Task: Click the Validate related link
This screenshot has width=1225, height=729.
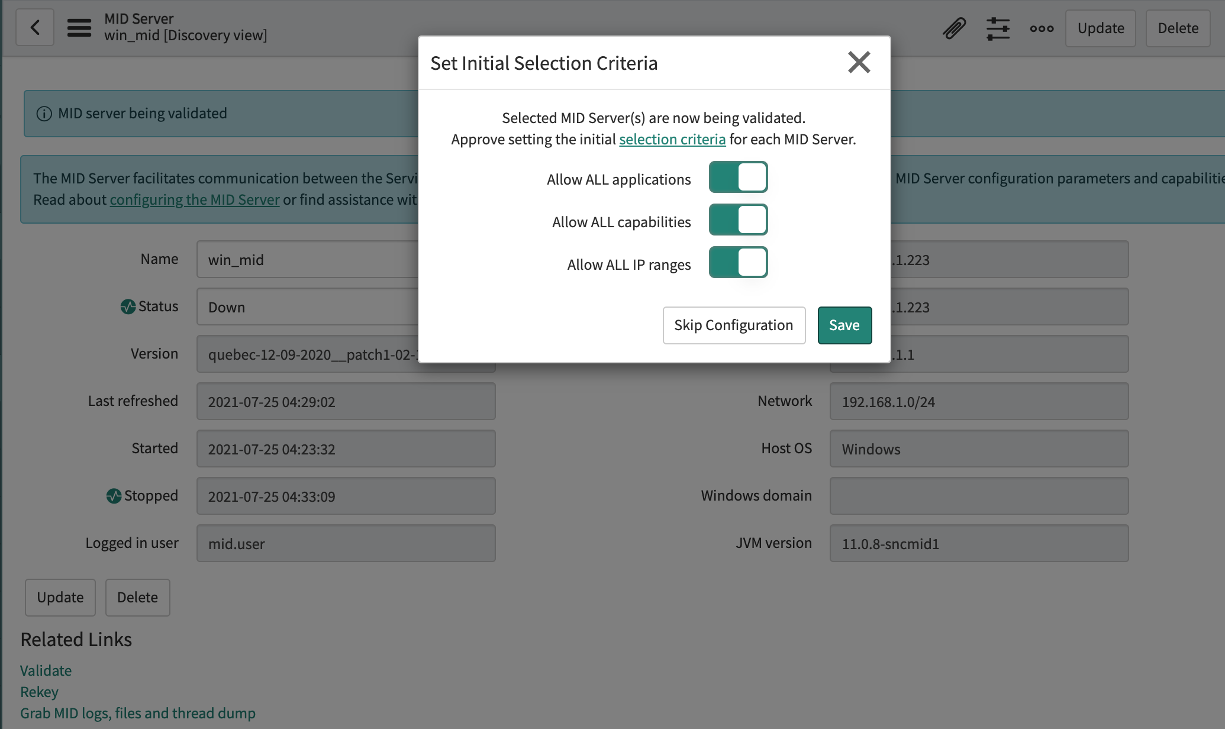Action: point(46,670)
